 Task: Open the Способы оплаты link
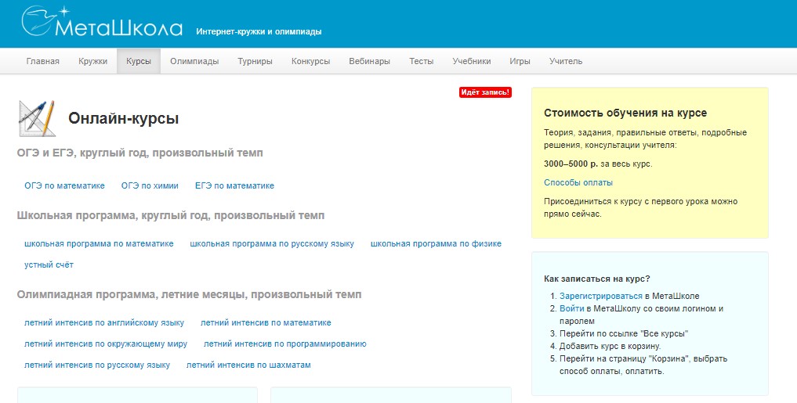(578, 182)
